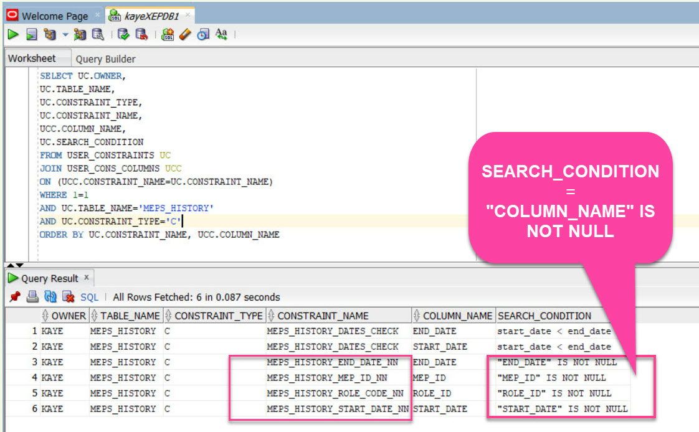Click sort icon beside CONSTRAINT_TYPE header
The height and width of the screenshot is (432, 699).
coord(168,316)
